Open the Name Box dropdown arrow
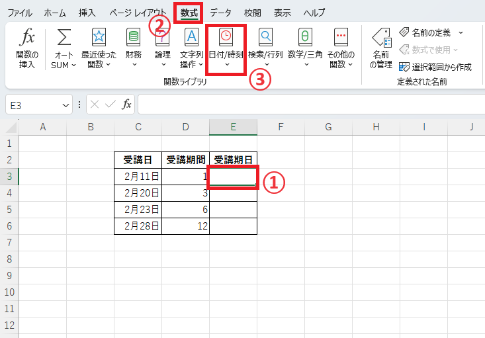This screenshot has height=338, width=485. (x=66, y=105)
